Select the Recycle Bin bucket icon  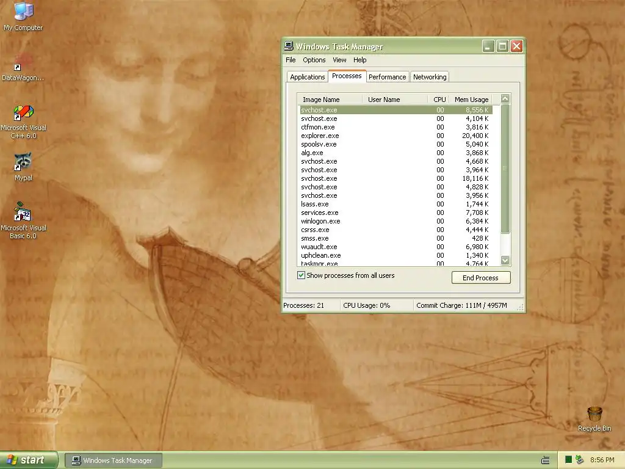pyautogui.click(x=594, y=413)
